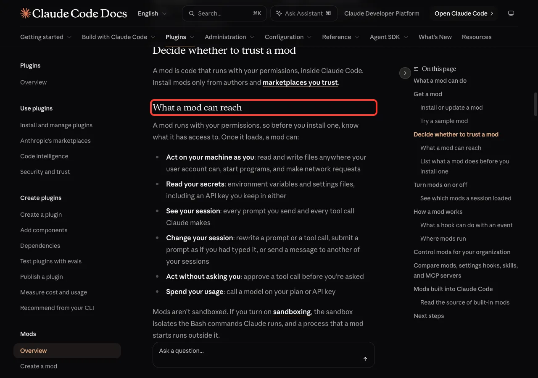
Task: Open Recommend from your CLI page
Action: tap(57, 308)
